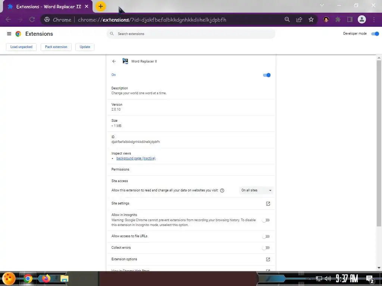Open Chrome's three-dot menu
382x286 pixels.
(374, 19)
